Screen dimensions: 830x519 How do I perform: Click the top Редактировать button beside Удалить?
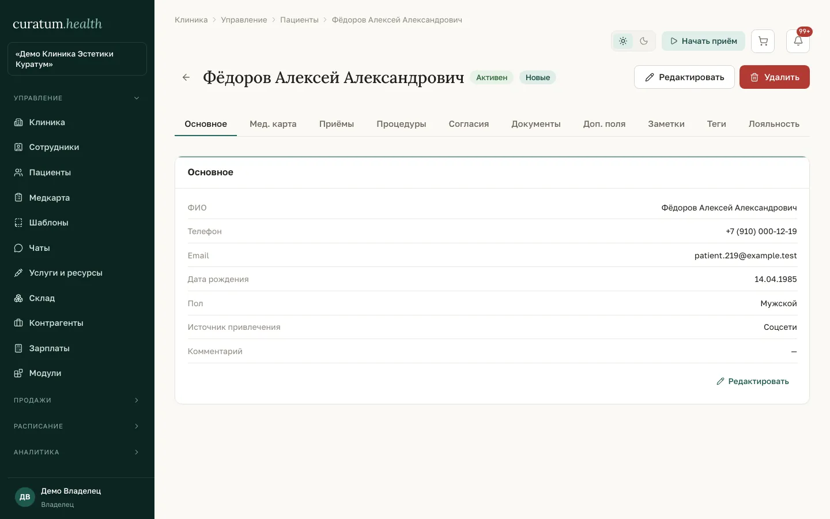click(x=684, y=77)
